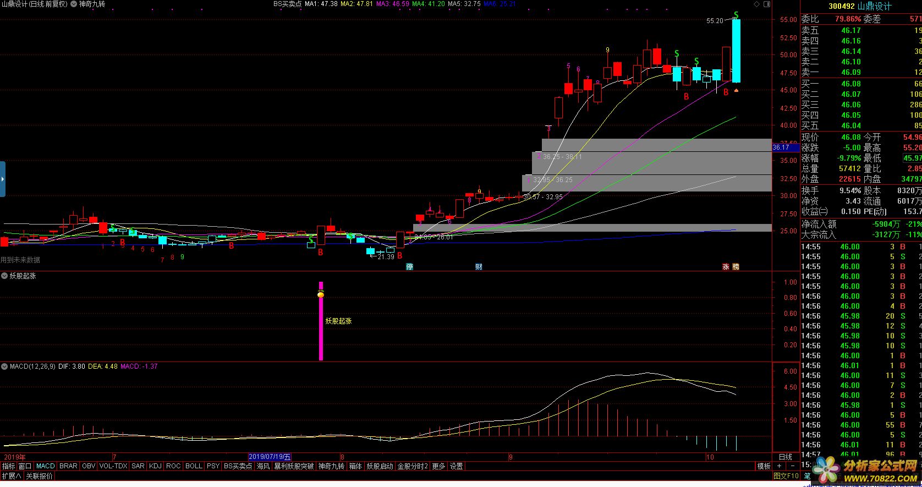This screenshot has height=487, width=922.
Task: Click the 模板 template button
Action: click(764, 466)
